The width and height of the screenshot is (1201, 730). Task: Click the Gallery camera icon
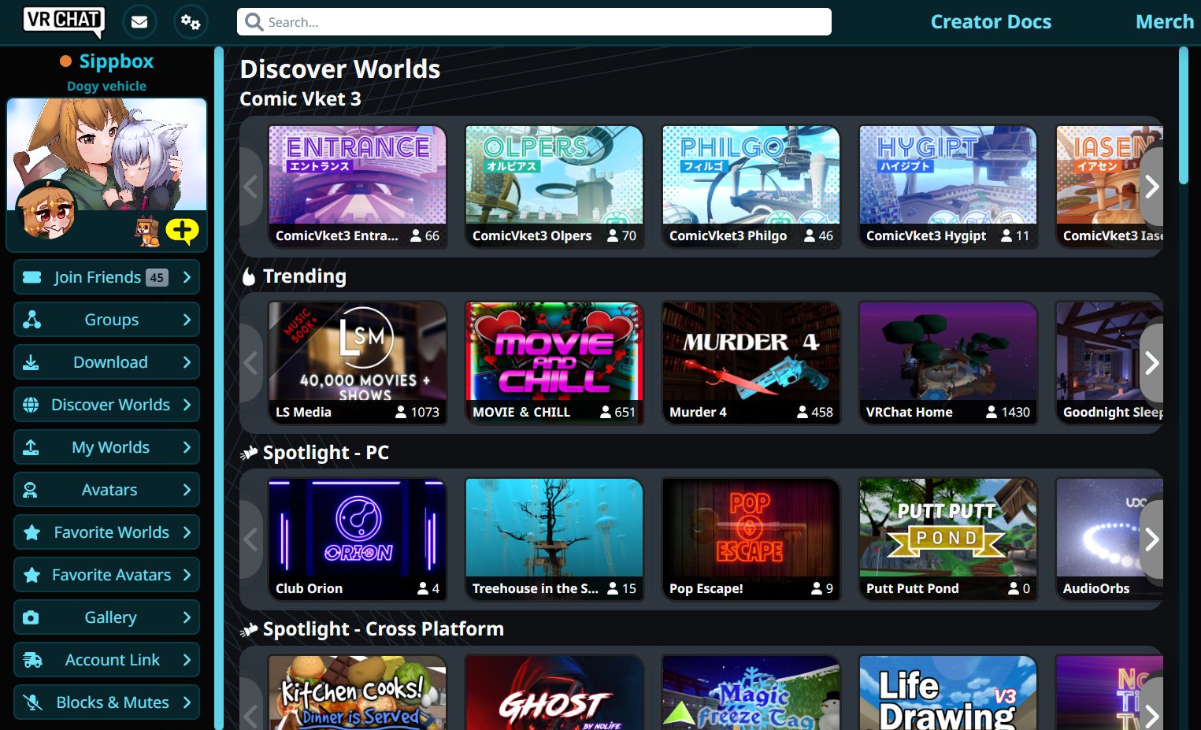[31, 617]
